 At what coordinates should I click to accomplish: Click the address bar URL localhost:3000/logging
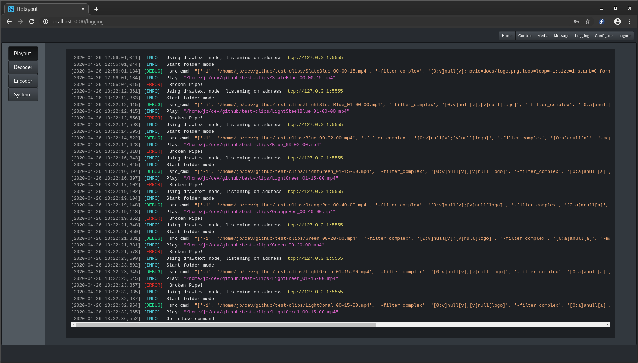(77, 21)
